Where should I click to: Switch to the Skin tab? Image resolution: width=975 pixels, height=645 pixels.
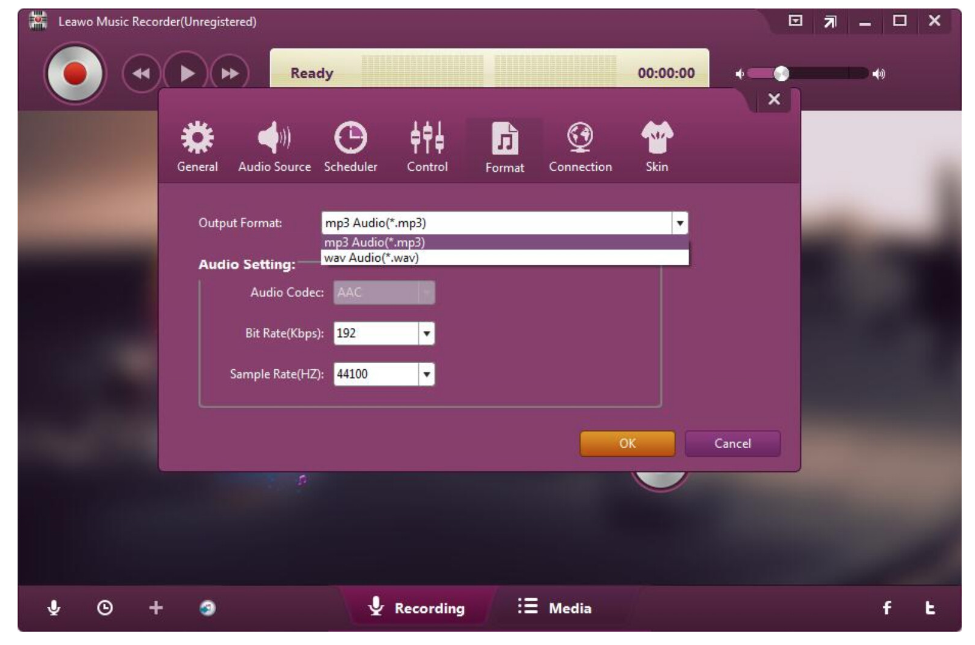point(657,148)
